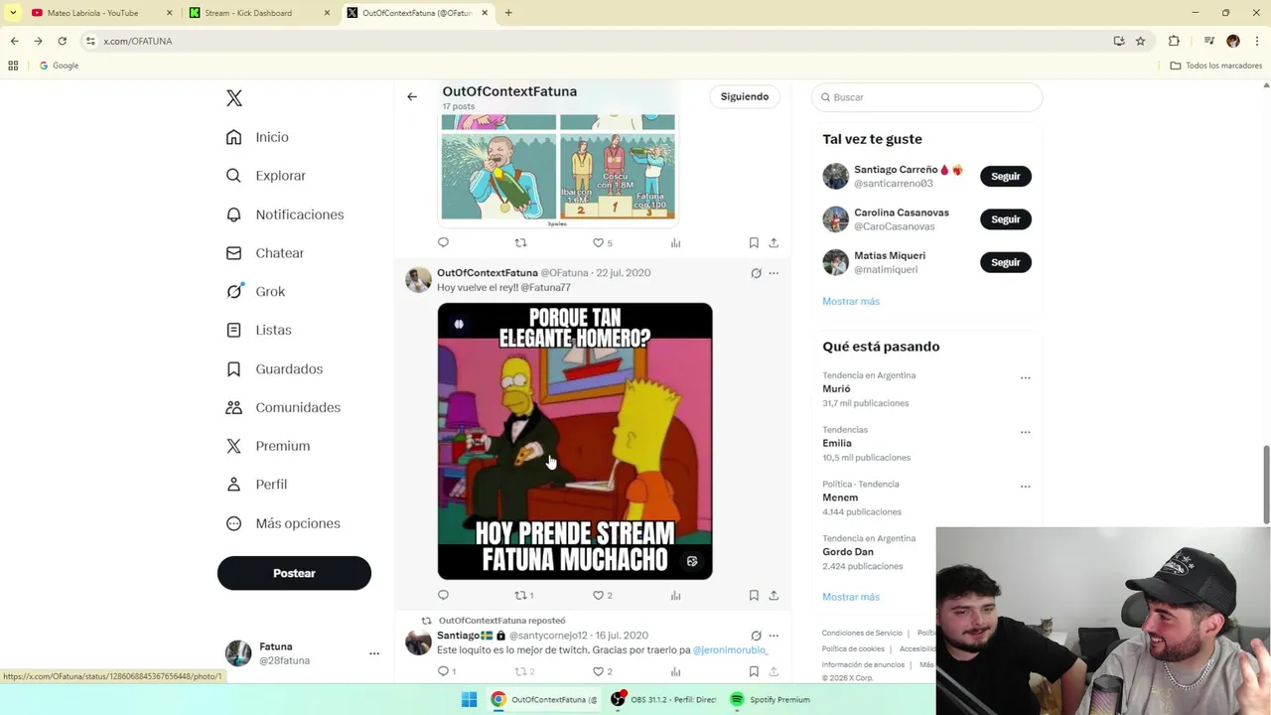The width and height of the screenshot is (1271, 715).
Task: Expand Más opciones in sidebar
Action: pos(283,523)
